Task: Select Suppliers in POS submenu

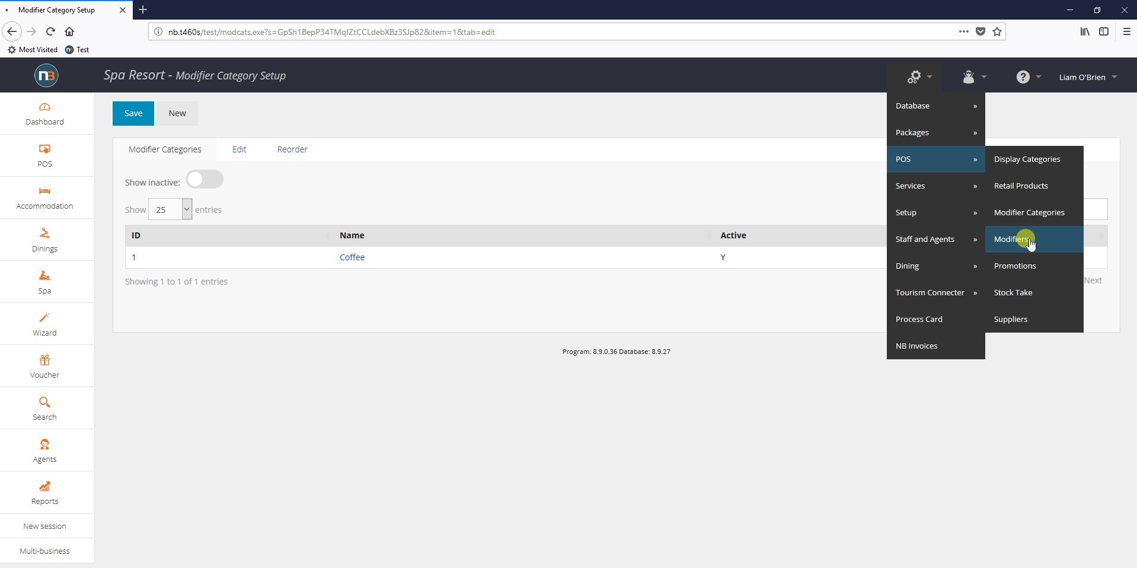Action: (1034, 319)
